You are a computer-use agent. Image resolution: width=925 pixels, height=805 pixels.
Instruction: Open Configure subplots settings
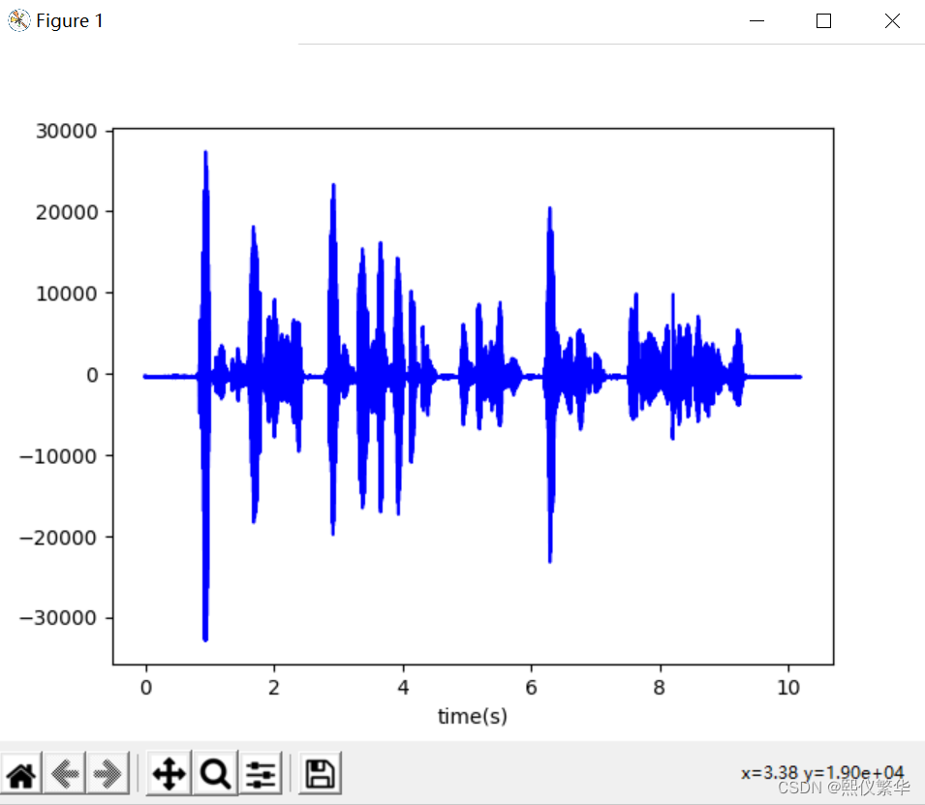pos(261,774)
